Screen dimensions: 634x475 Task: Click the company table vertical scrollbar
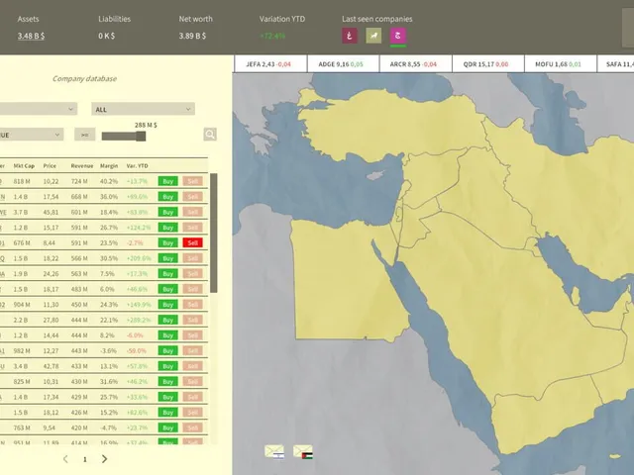tap(214, 234)
